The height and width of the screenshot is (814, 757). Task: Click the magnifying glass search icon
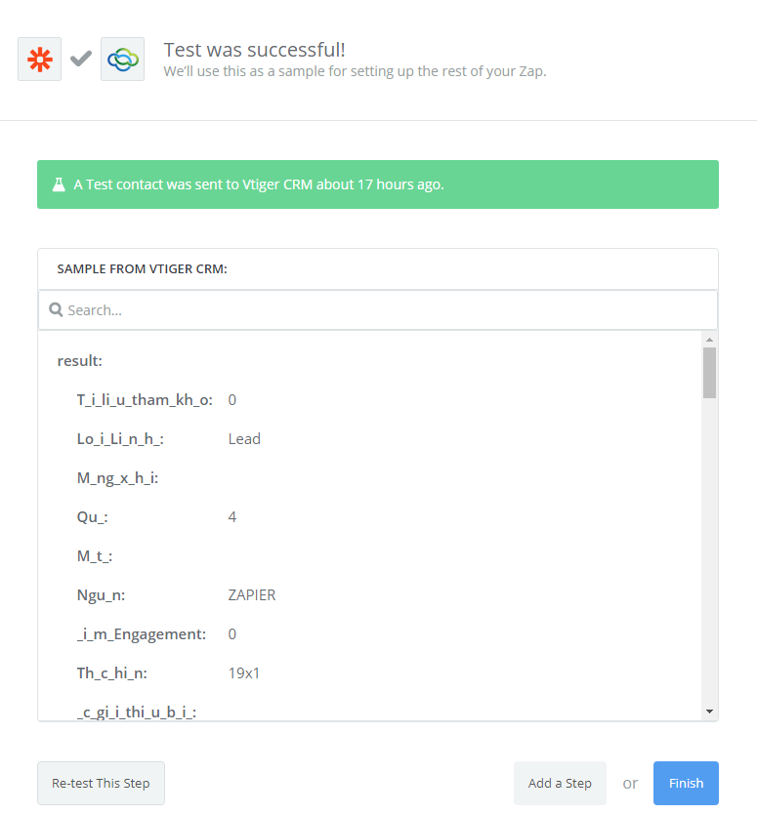[x=56, y=310]
